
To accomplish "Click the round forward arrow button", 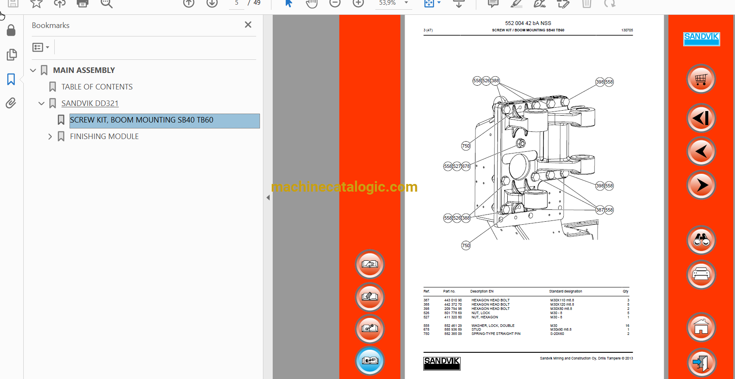I will [701, 185].
